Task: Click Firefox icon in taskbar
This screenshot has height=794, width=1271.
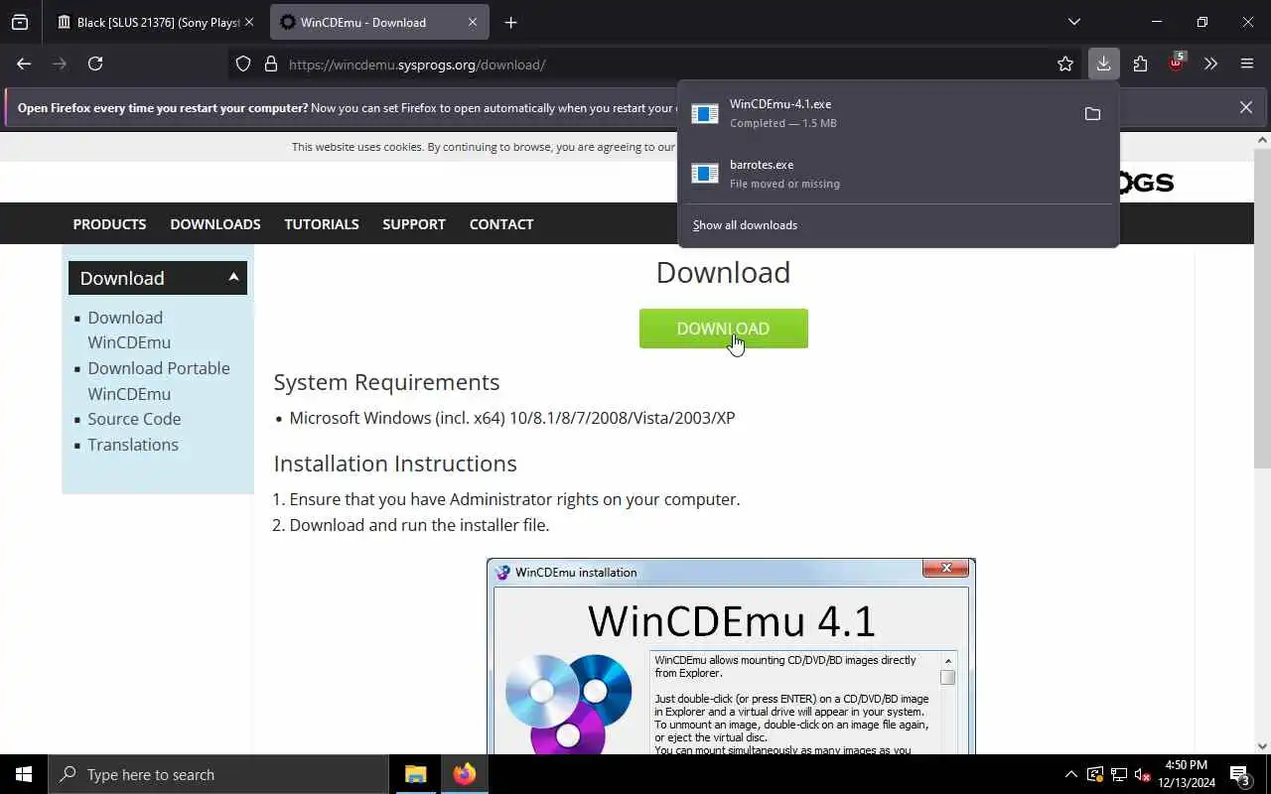Action: tap(464, 774)
